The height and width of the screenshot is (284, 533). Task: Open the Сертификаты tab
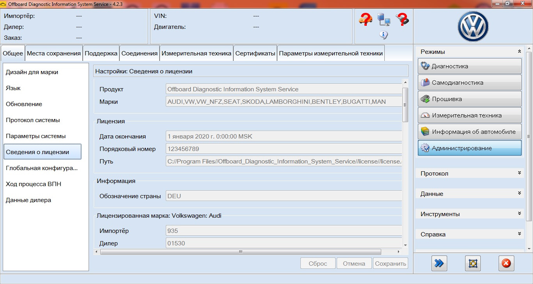255,53
